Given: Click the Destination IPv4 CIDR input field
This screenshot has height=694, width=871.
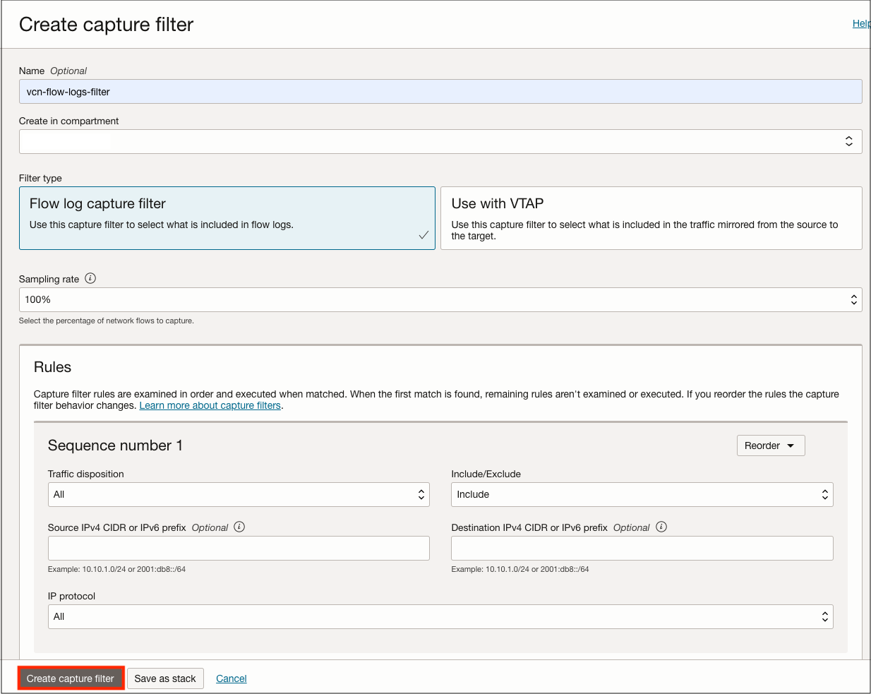Looking at the screenshot, I should pyautogui.click(x=642, y=549).
